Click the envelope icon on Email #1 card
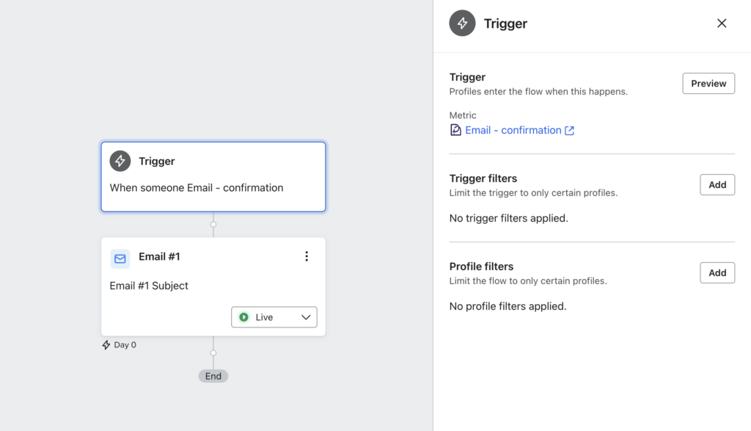Image resolution: width=751 pixels, height=431 pixels. (120, 258)
